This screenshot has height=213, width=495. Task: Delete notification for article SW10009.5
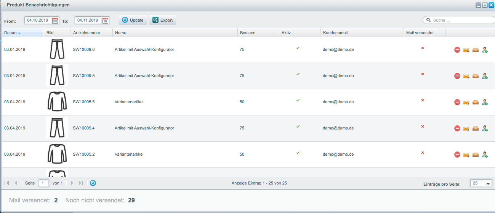pos(457,76)
